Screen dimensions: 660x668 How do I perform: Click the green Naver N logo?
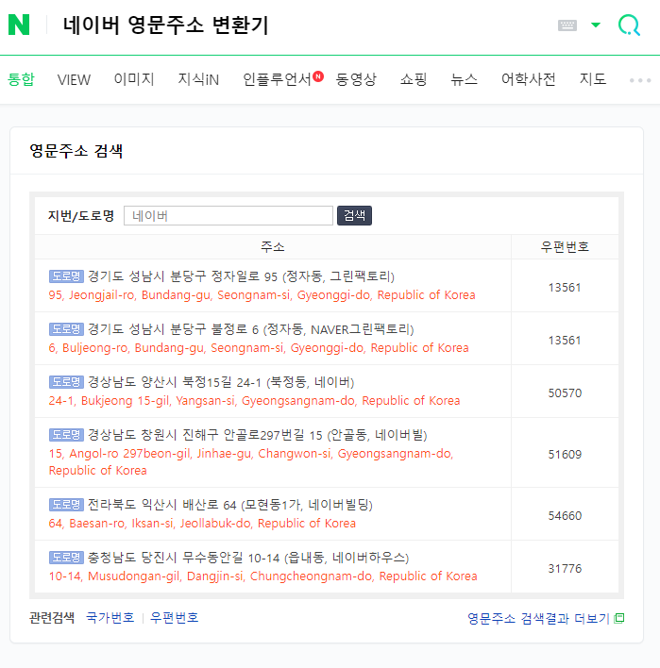(19, 25)
